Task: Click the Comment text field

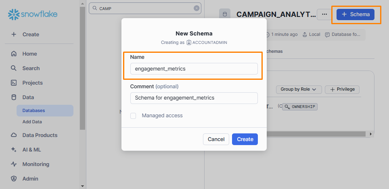Action: pos(194,98)
